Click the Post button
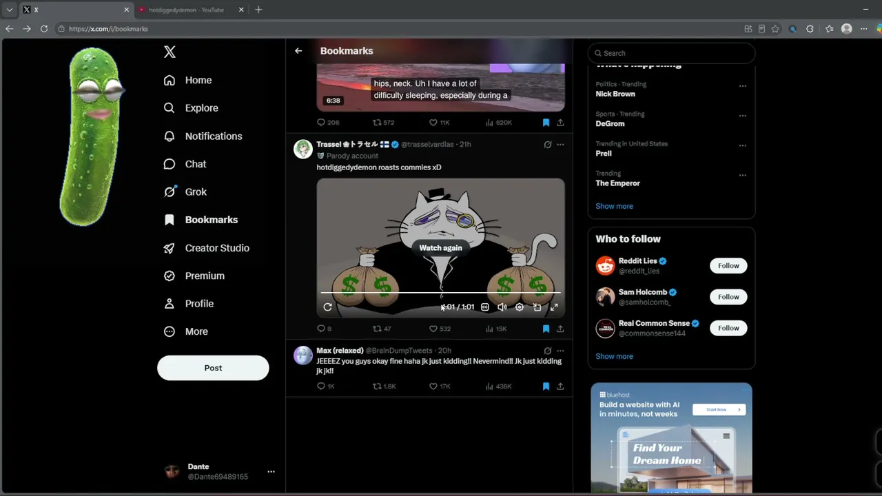This screenshot has height=496, width=882. [213, 368]
